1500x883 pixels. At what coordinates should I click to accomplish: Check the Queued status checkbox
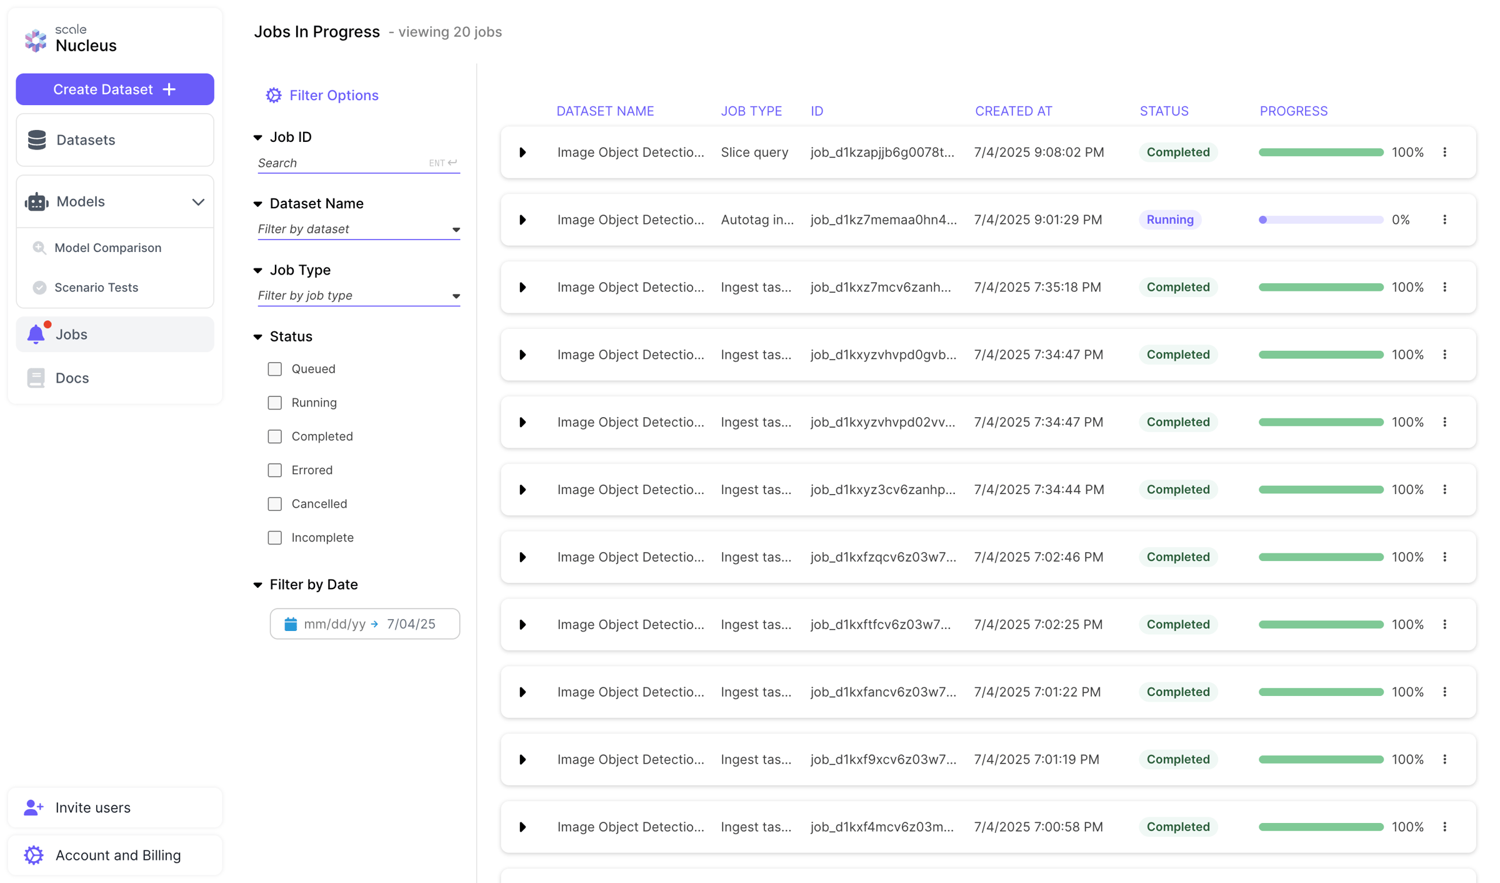coord(275,369)
